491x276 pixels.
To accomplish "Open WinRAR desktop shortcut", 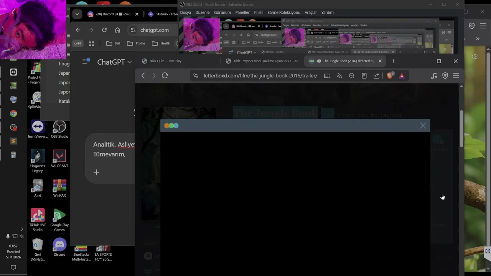I will tap(59, 188).
